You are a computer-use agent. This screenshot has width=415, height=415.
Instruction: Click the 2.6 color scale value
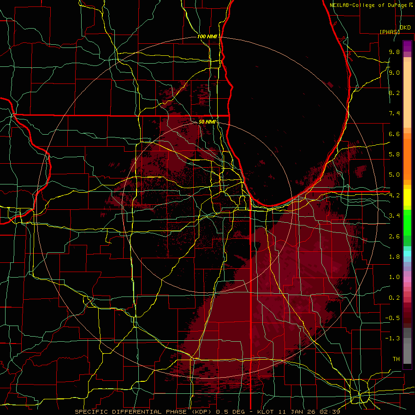pyautogui.click(x=394, y=237)
